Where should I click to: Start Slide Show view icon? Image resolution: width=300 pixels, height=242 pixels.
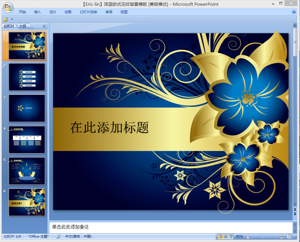(x=231, y=236)
